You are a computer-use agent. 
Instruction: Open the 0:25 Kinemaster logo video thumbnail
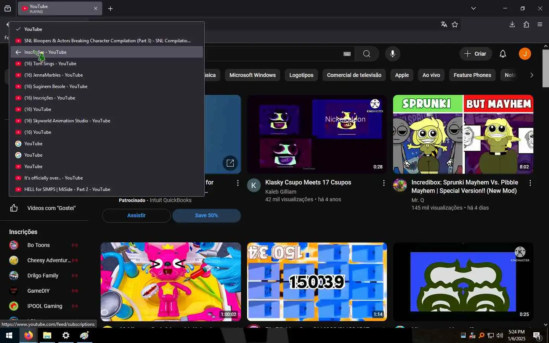click(x=463, y=282)
